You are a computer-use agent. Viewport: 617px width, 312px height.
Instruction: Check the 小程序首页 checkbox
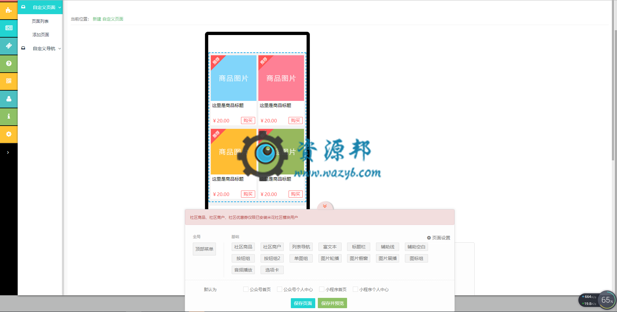322,289
